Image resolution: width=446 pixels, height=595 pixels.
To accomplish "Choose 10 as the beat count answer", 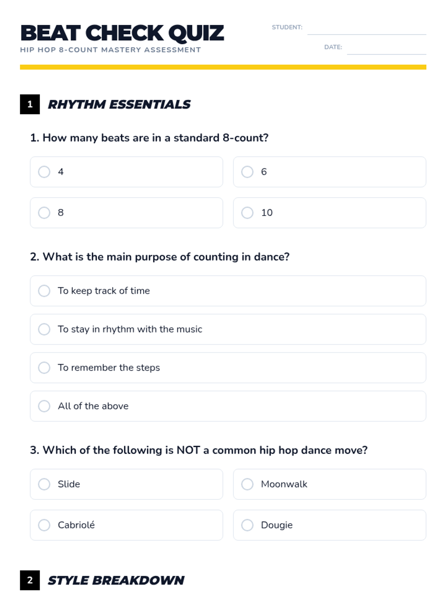I will pyautogui.click(x=330, y=213).
